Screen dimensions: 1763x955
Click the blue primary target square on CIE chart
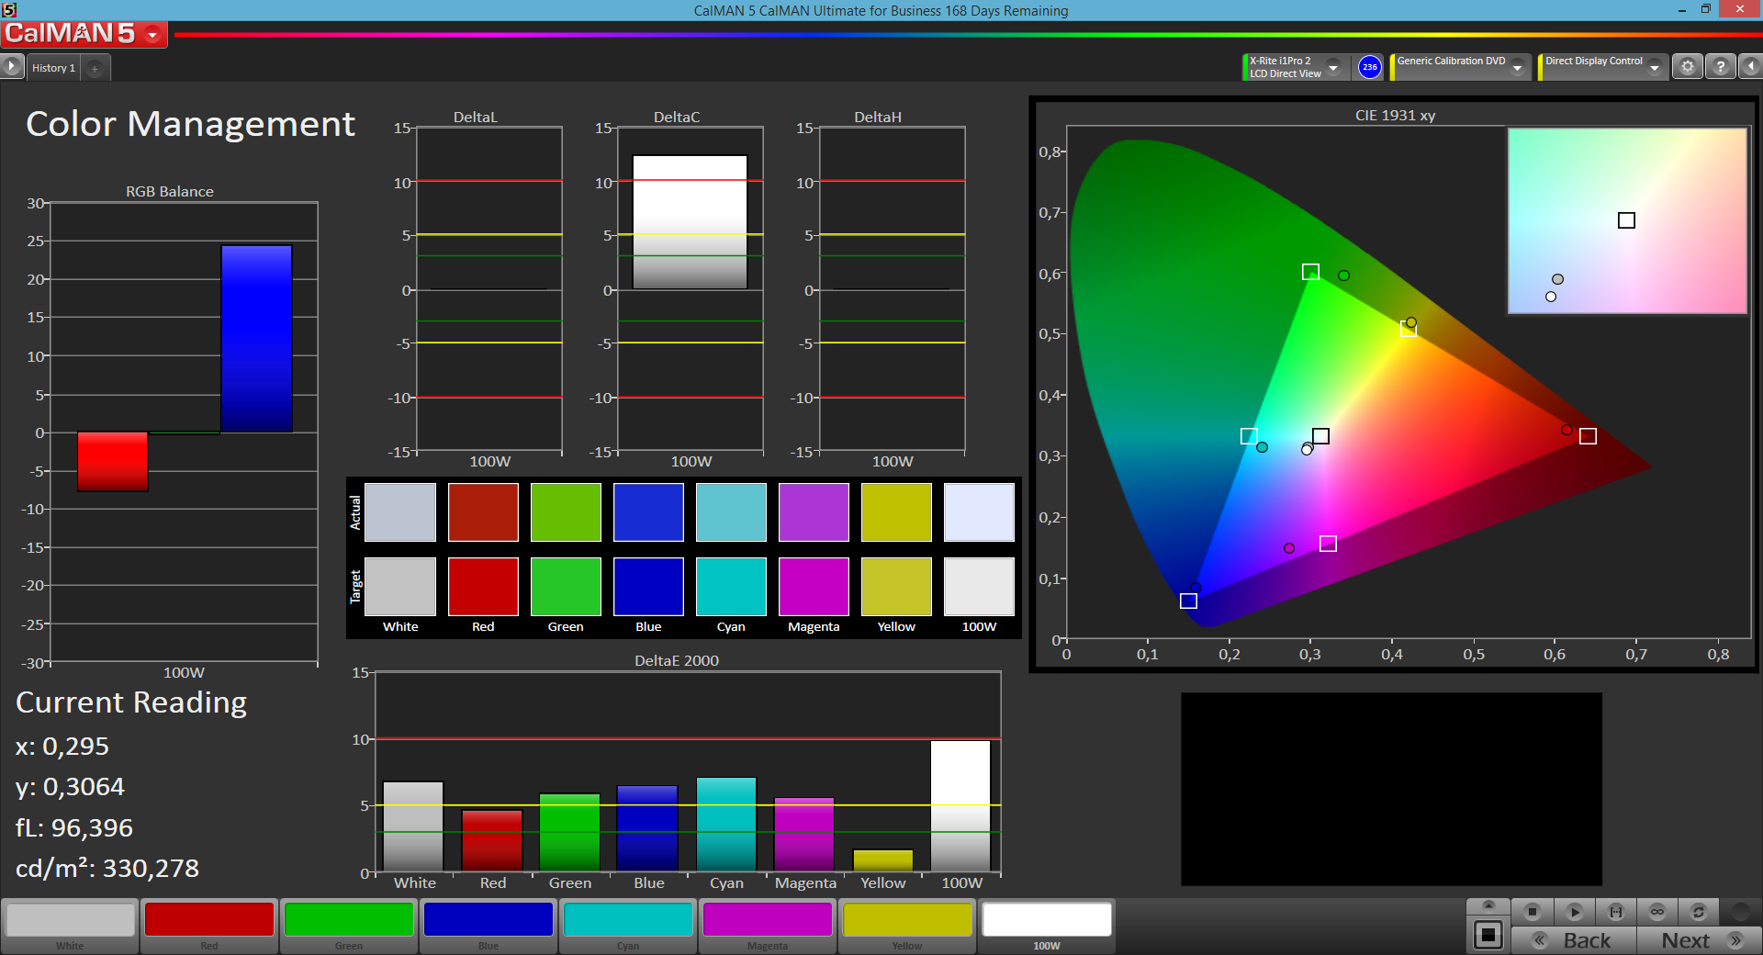[x=1188, y=601]
